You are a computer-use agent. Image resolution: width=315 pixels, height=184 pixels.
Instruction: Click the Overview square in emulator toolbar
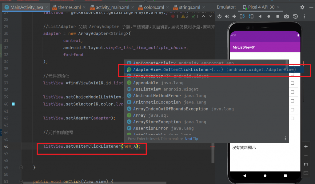click(x=278, y=17)
